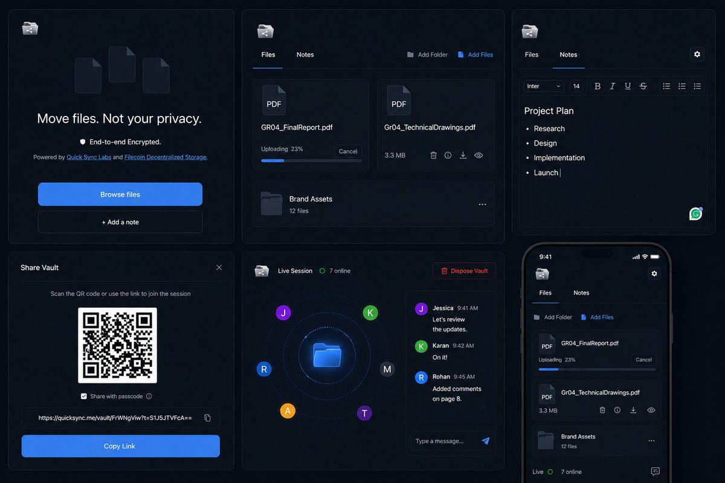Viewport: 725px width, 483px height.
Task: Click the glowing blue folder in session center
Action: (327, 355)
